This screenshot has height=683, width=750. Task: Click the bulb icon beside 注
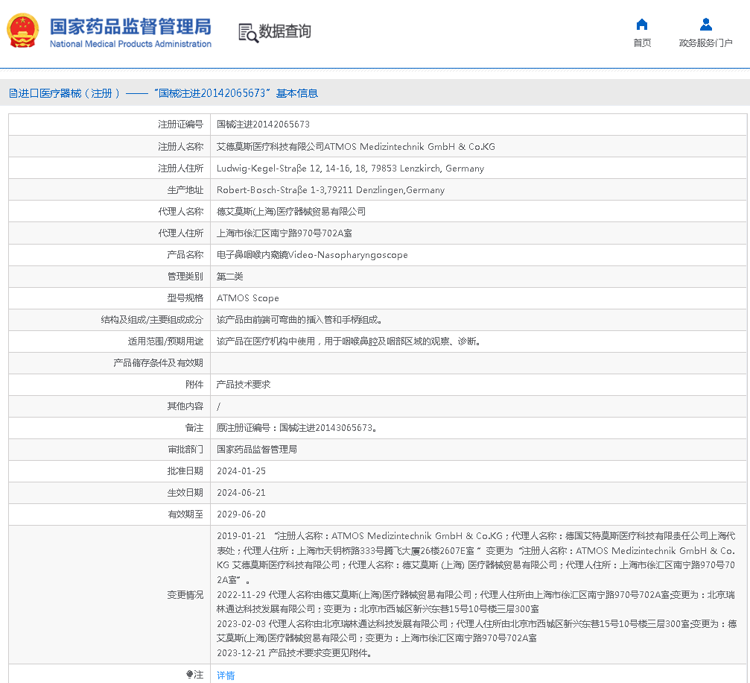[189, 674]
